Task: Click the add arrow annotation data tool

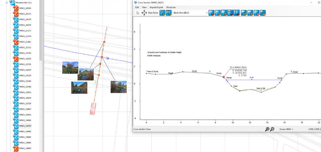Action: [162, 13]
